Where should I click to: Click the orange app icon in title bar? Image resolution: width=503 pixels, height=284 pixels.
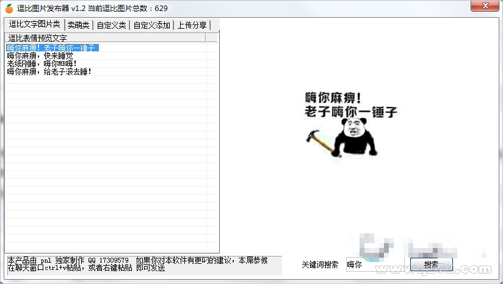click(x=9, y=9)
